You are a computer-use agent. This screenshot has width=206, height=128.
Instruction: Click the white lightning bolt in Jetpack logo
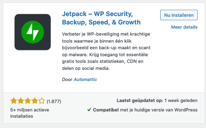tap(33, 32)
